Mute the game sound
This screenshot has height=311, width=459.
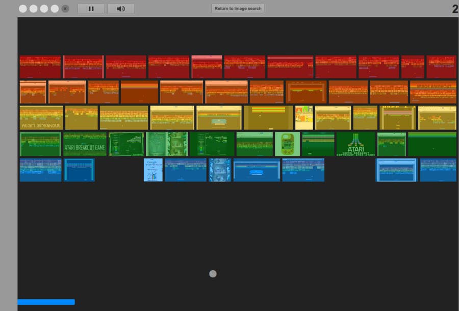coord(121,9)
